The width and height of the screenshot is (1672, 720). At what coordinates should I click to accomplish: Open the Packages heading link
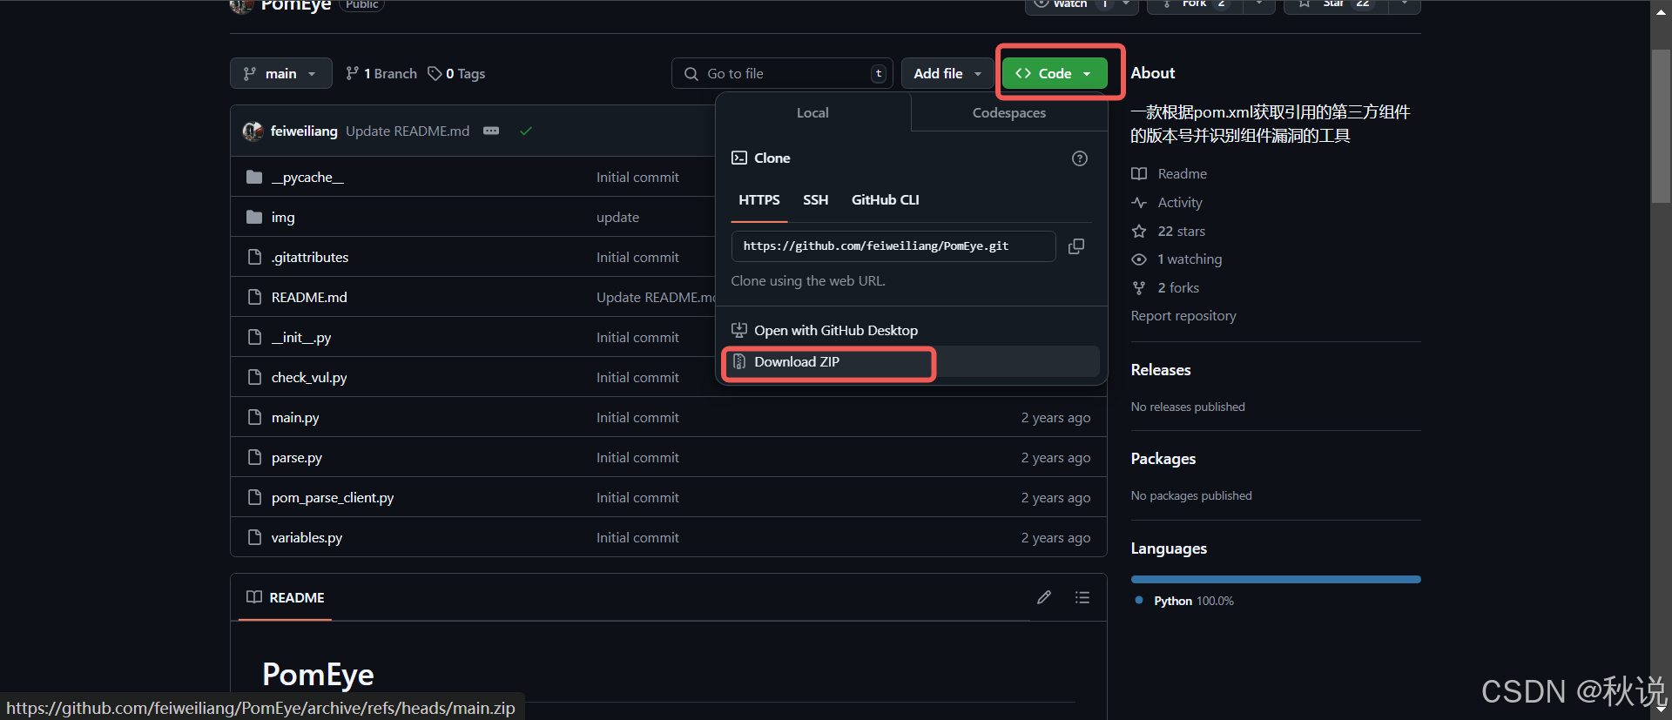tap(1163, 458)
